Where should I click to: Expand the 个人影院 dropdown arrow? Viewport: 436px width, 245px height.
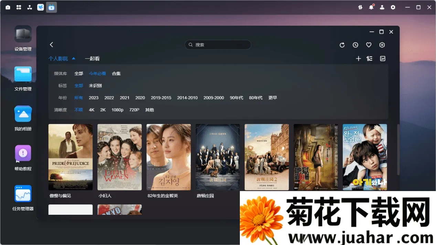coord(74,59)
